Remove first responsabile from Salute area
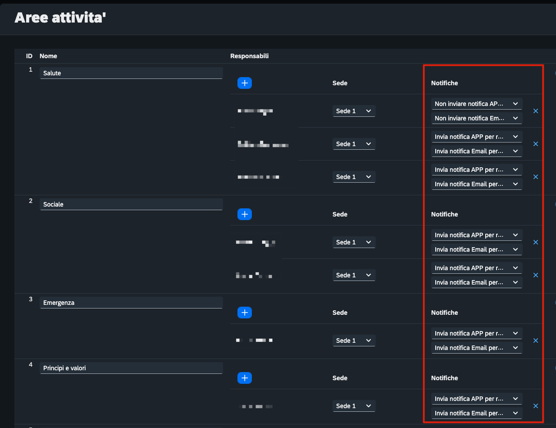Screen dimensions: 556x428 coord(536,111)
